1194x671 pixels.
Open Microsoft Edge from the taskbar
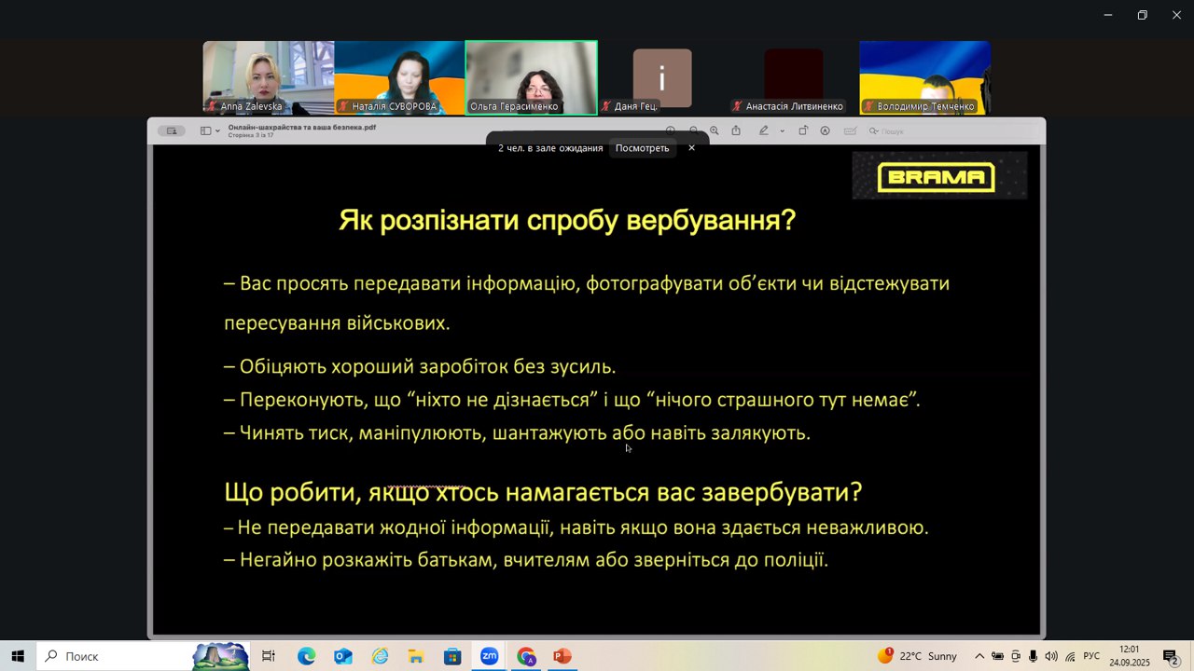pos(306,656)
